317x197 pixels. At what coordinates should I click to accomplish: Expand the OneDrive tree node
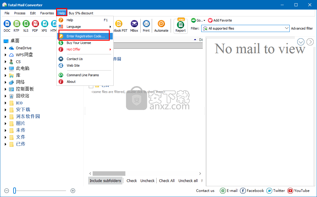[5, 48]
